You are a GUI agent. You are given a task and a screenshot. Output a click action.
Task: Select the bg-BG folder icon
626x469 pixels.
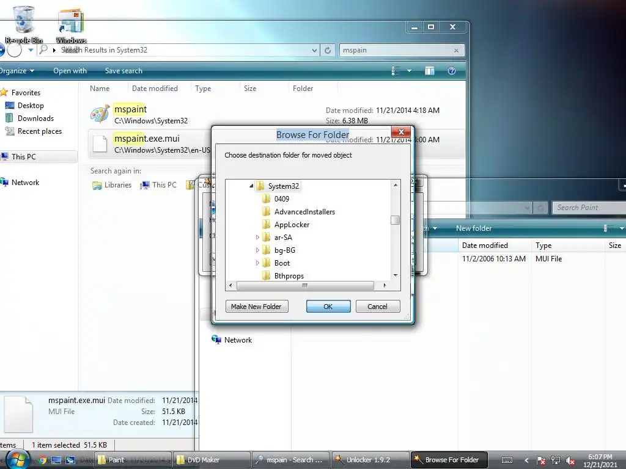tap(267, 250)
